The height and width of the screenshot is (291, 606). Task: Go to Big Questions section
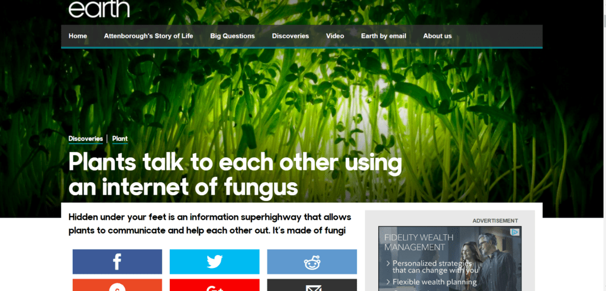[x=232, y=36]
